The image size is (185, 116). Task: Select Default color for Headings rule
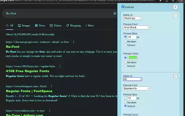125,66
